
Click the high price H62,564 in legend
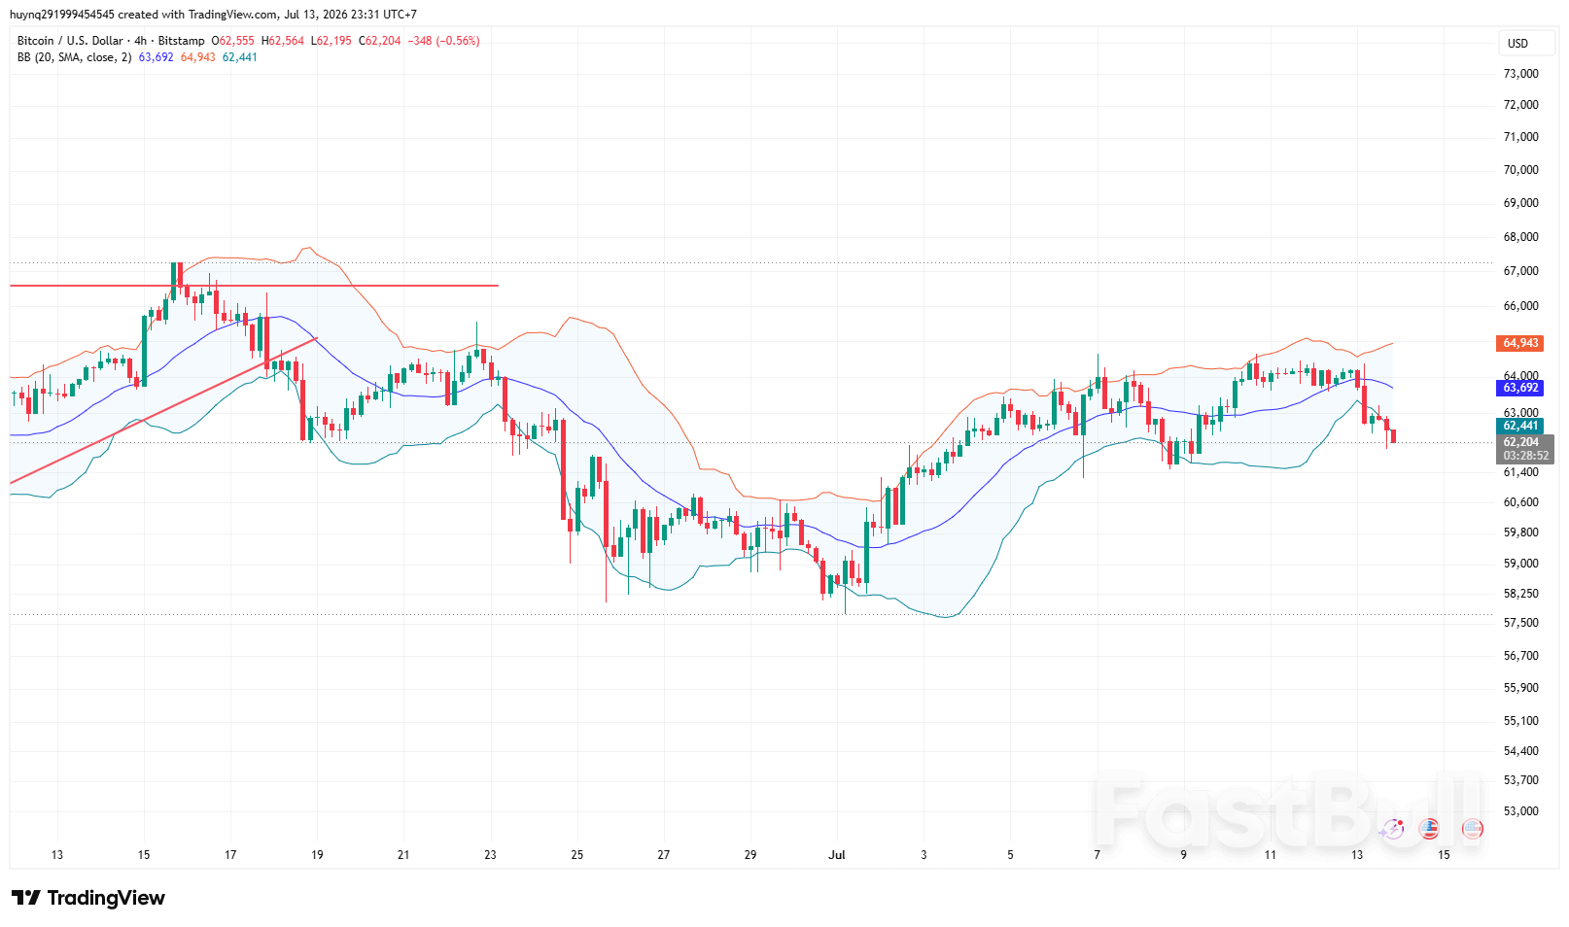point(283,41)
